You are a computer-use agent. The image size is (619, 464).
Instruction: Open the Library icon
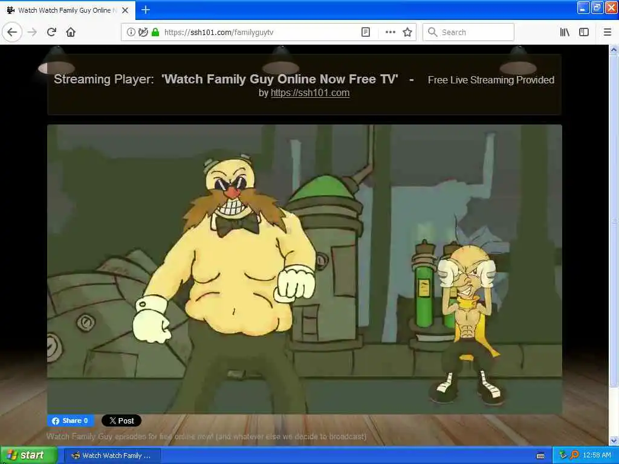pyautogui.click(x=565, y=32)
